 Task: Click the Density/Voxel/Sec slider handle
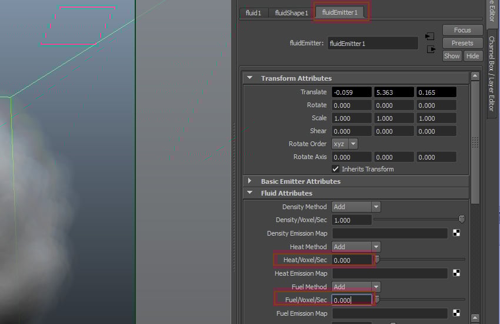[x=462, y=219]
